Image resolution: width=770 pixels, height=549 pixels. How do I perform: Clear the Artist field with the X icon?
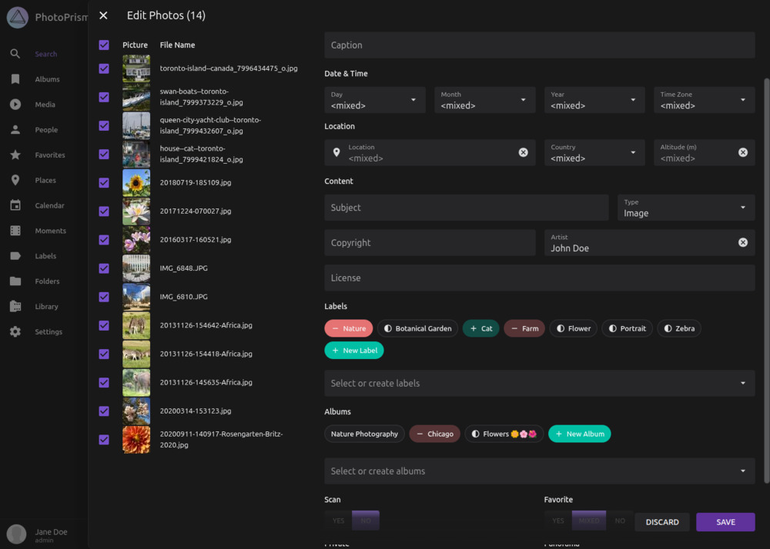point(742,242)
